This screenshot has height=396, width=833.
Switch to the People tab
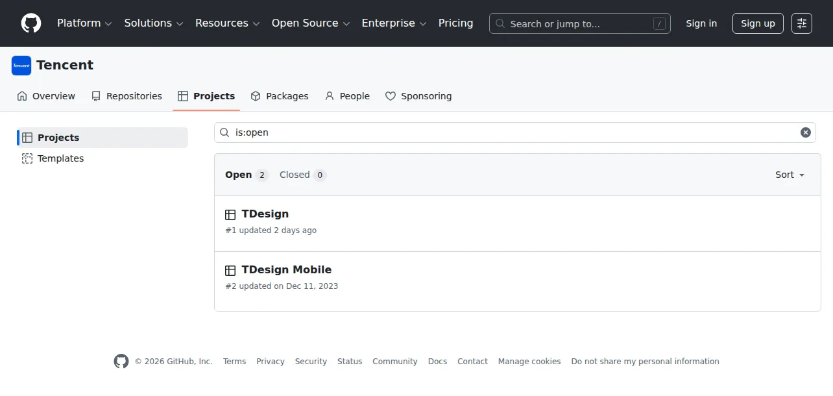pyautogui.click(x=347, y=96)
